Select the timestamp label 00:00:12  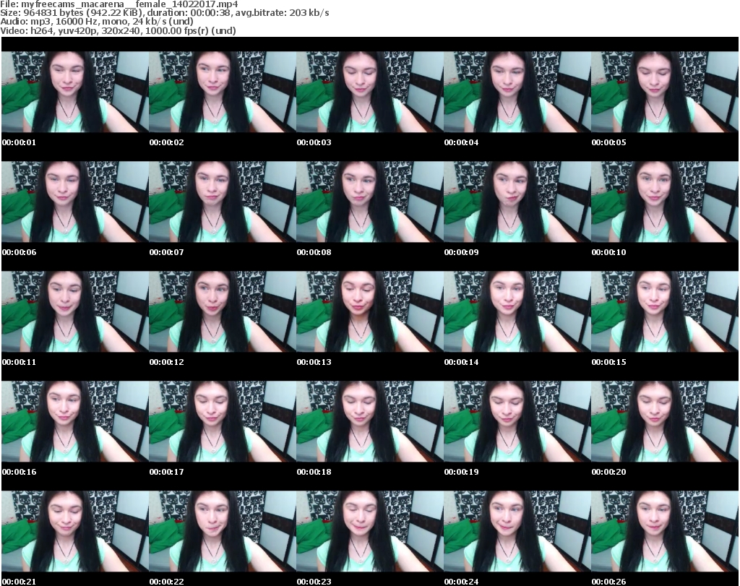tap(167, 362)
